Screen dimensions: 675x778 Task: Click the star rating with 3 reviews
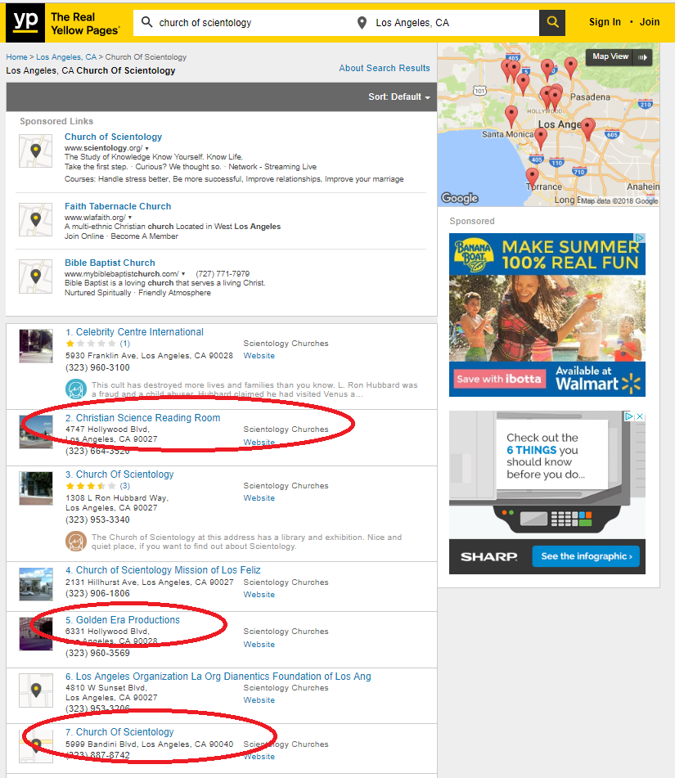pos(91,486)
